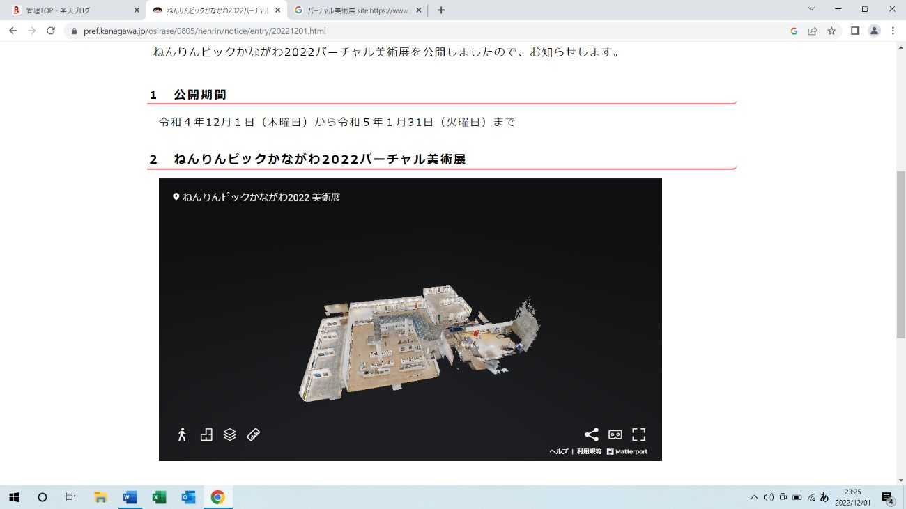Open the Chrome customization menu via three dots
Viewport: 906px width, 509px height.
click(893, 31)
